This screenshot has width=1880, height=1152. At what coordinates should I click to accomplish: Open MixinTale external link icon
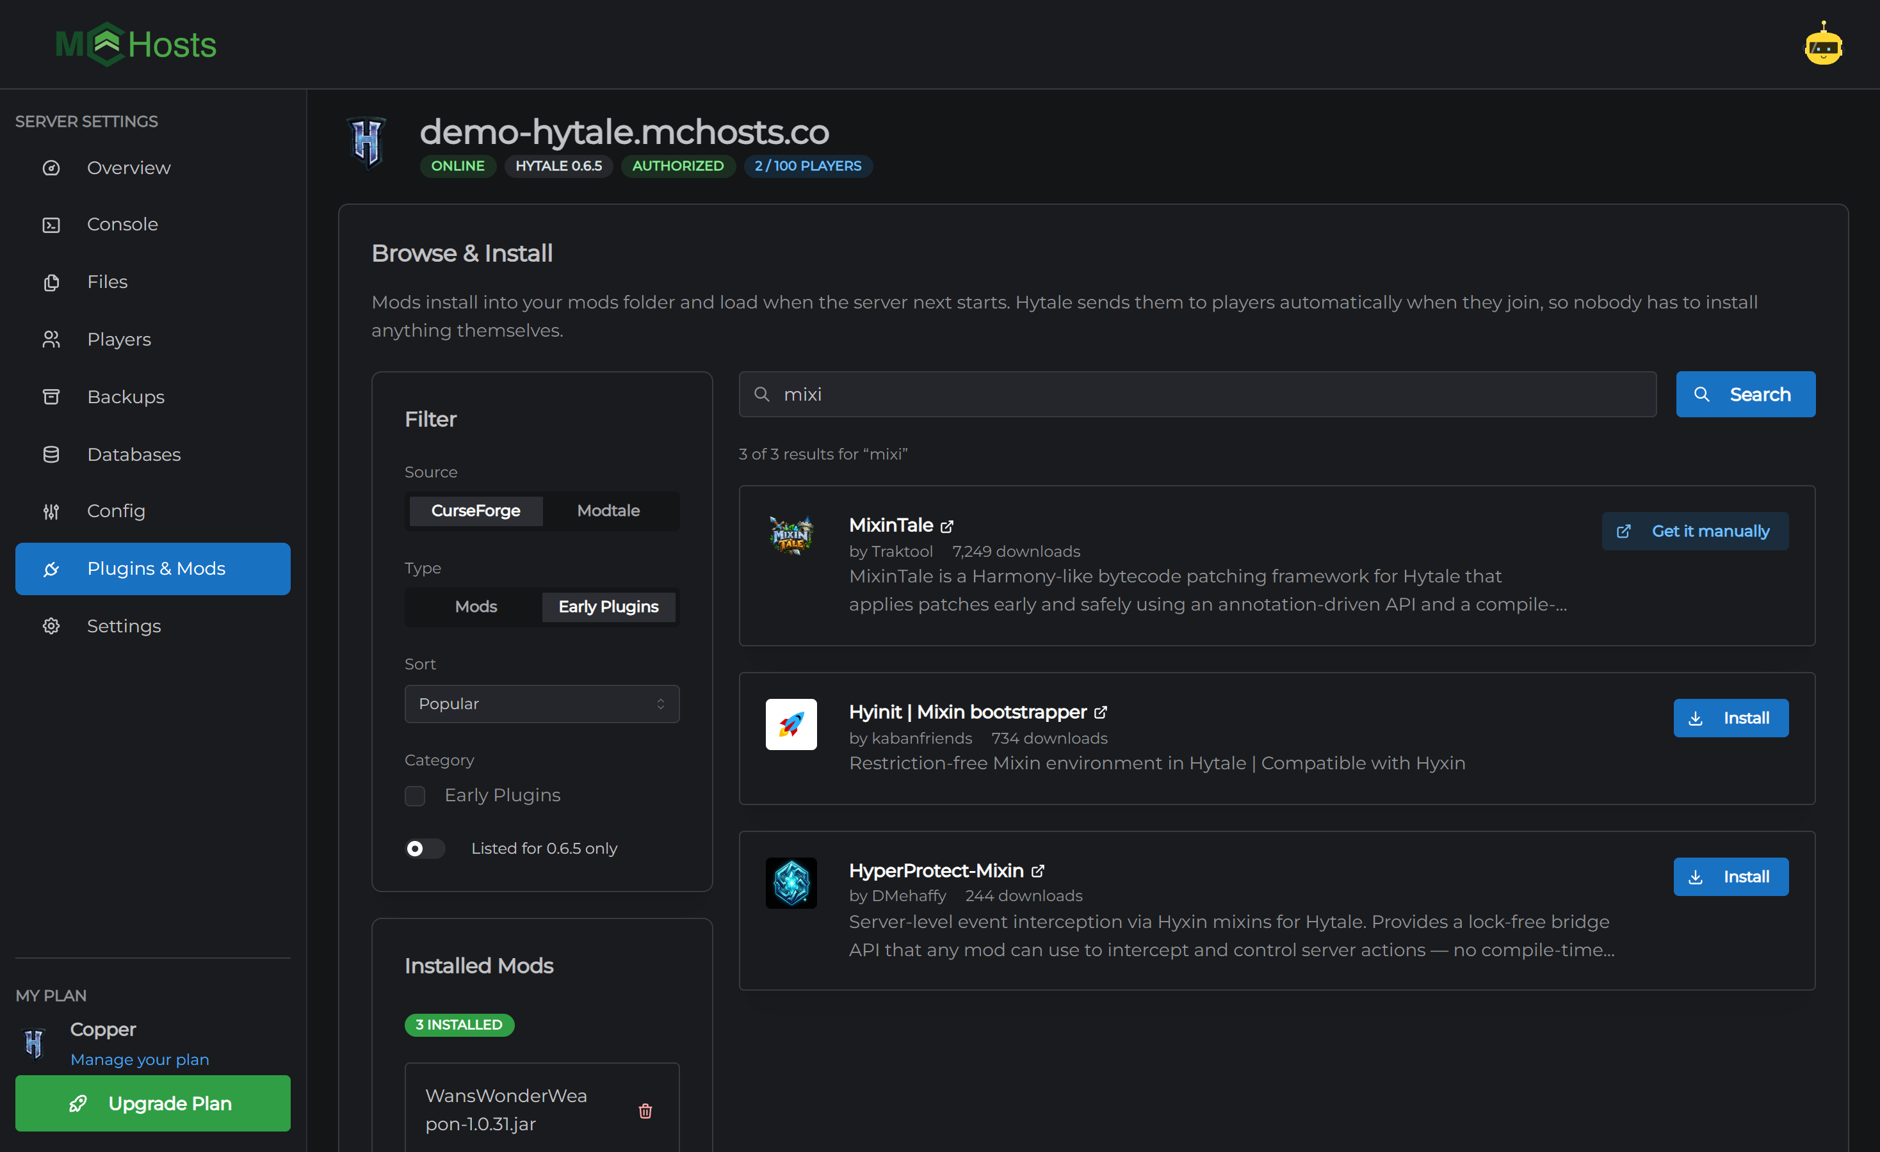click(947, 526)
